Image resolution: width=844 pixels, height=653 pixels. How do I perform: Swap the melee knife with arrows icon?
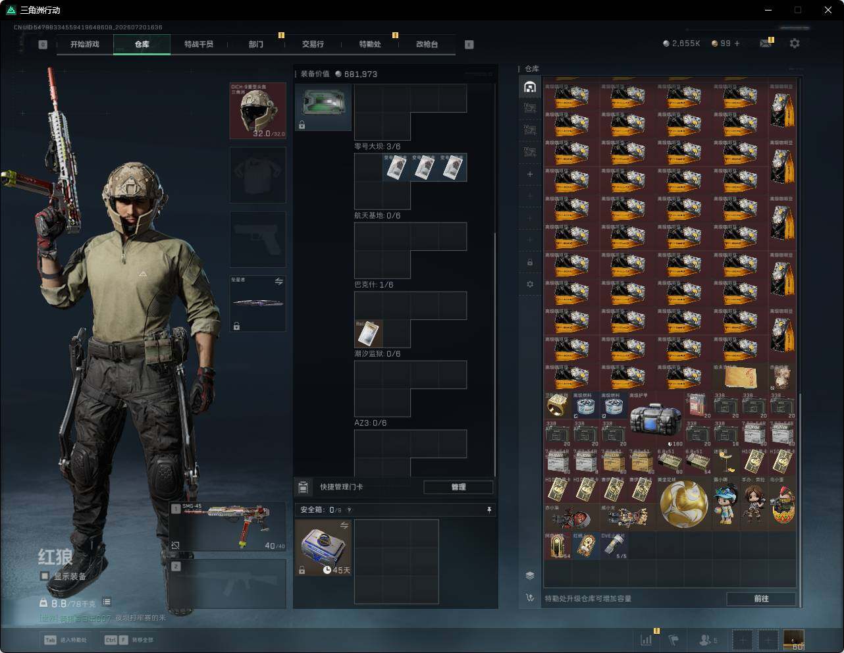tap(278, 282)
